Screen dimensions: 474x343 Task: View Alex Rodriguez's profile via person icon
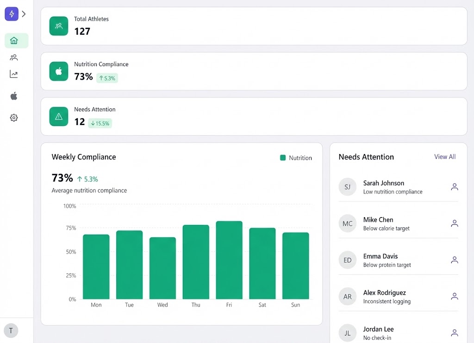click(x=454, y=296)
